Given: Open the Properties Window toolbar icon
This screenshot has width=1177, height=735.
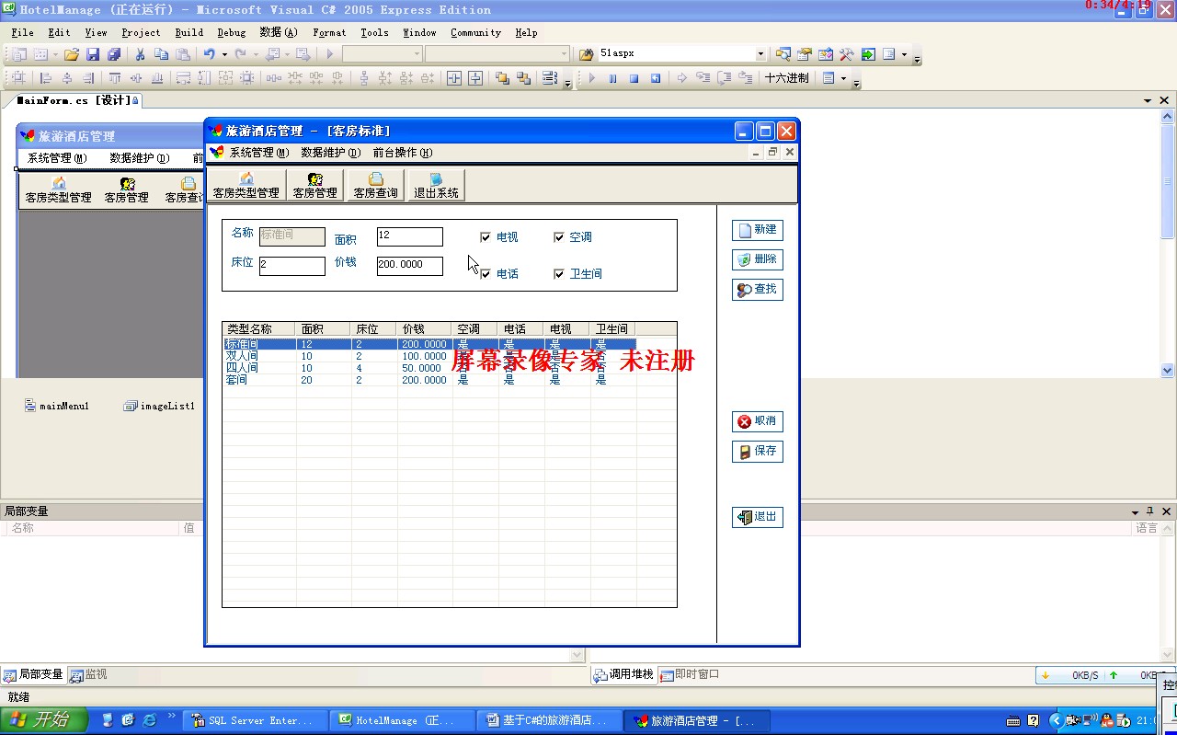Looking at the screenshot, I should 805,54.
